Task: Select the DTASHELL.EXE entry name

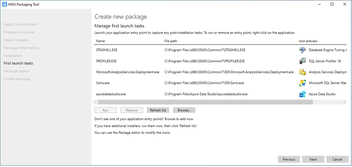Action: 107,50
